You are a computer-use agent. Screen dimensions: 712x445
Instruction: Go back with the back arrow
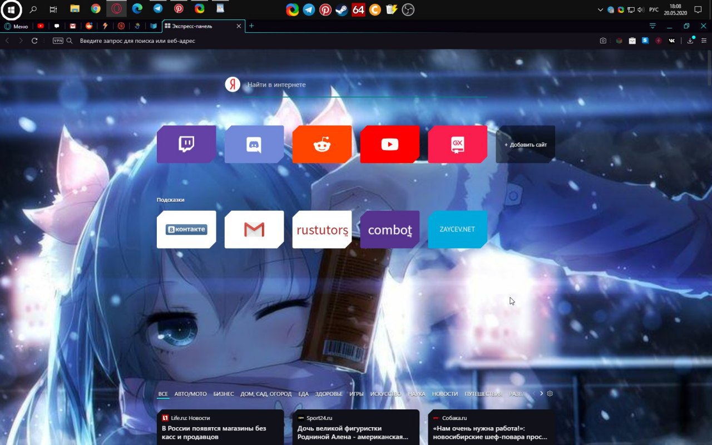pos(7,41)
